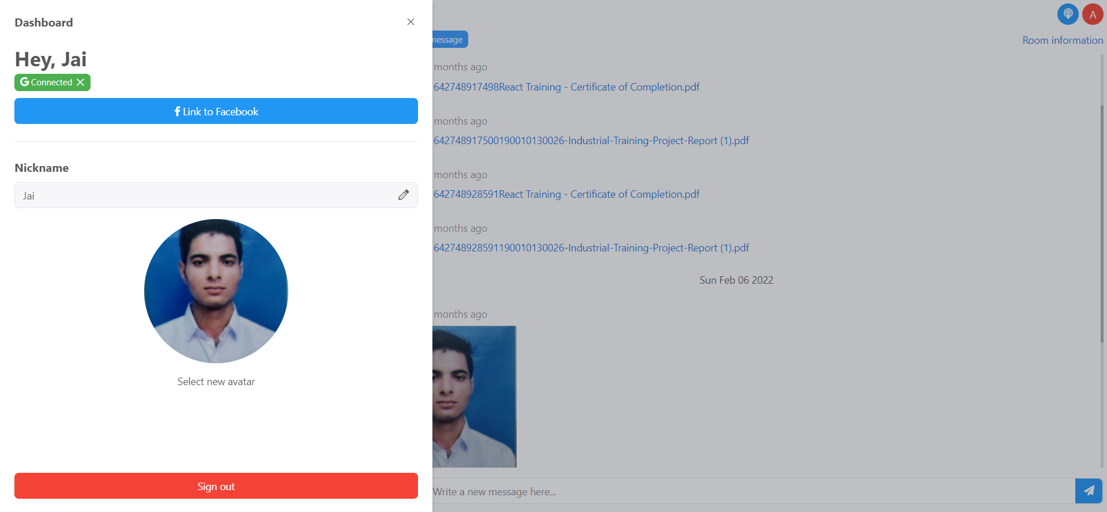Open 642748928591React Training Certificate PDF link

click(566, 194)
